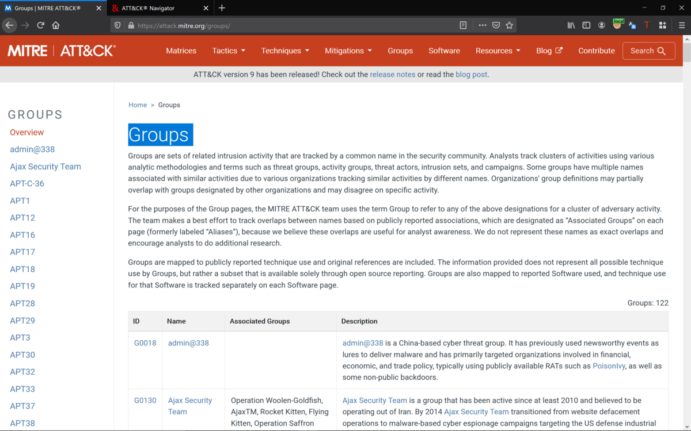Select Overview in the Groups sidebar

pos(26,132)
